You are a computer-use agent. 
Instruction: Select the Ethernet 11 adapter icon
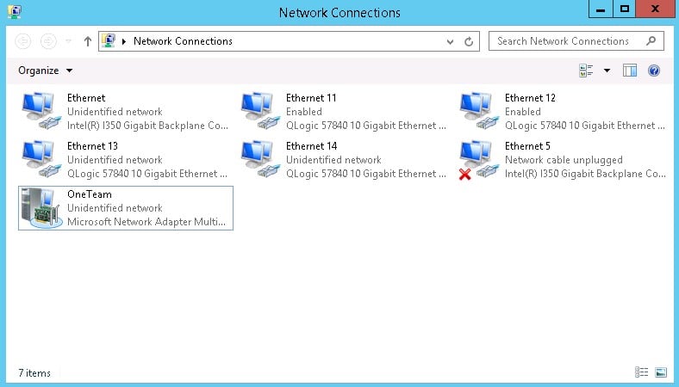tap(260, 111)
